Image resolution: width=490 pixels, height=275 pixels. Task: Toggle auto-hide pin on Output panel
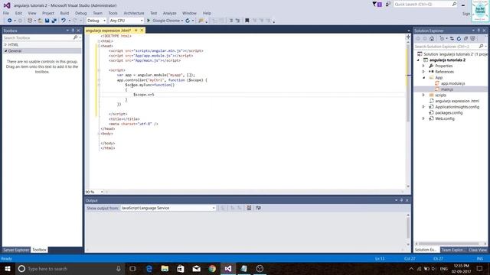(x=401, y=200)
